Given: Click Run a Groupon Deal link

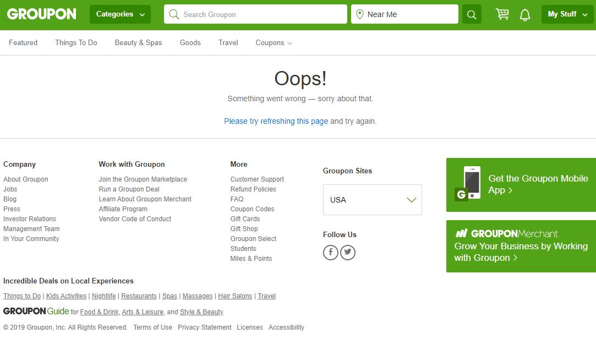Looking at the screenshot, I should 129,189.
